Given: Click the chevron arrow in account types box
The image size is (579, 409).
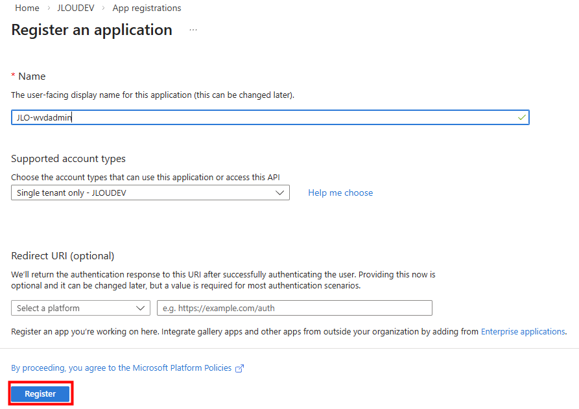Looking at the screenshot, I should click(x=279, y=193).
